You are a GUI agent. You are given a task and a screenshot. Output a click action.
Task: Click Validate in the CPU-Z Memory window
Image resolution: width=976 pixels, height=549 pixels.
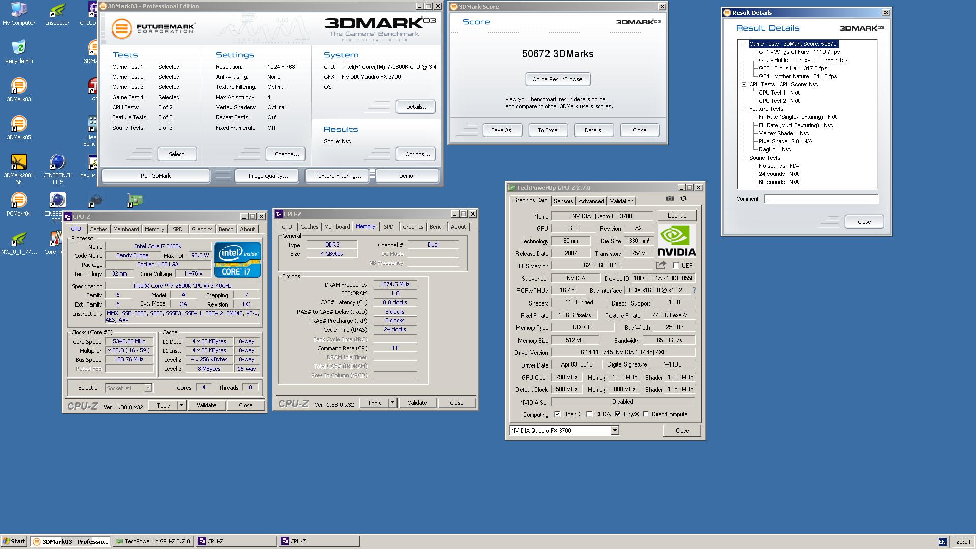tap(417, 403)
